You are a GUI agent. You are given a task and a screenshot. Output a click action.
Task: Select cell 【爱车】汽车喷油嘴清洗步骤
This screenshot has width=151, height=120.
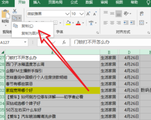click(x=53, y=117)
